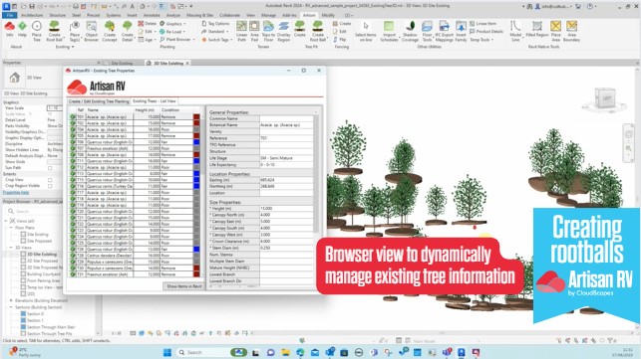Click the Overlay Region tool
641x359 pixels.
[284, 32]
